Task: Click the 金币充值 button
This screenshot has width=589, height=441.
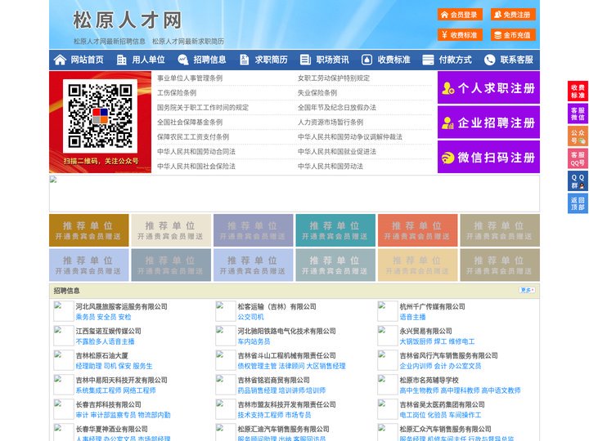Action: click(513, 35)
